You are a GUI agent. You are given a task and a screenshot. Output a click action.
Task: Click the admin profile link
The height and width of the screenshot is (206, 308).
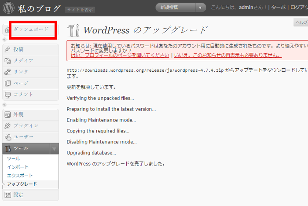(x=246, y=7)
